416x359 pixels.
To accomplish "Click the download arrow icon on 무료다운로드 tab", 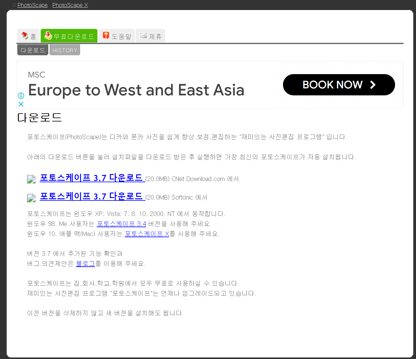I will [x=48, y=36].
